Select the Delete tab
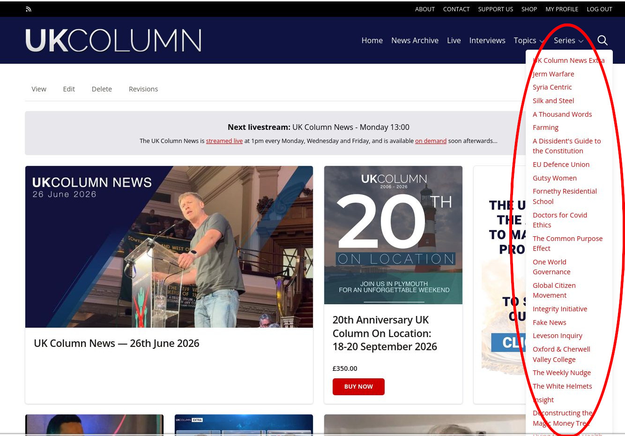This screenshot has width=625, height=436. pyautogui.click(x=102, y=89)
